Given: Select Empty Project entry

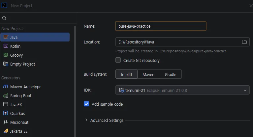Looking at the screenshot, I should point(35,64).
